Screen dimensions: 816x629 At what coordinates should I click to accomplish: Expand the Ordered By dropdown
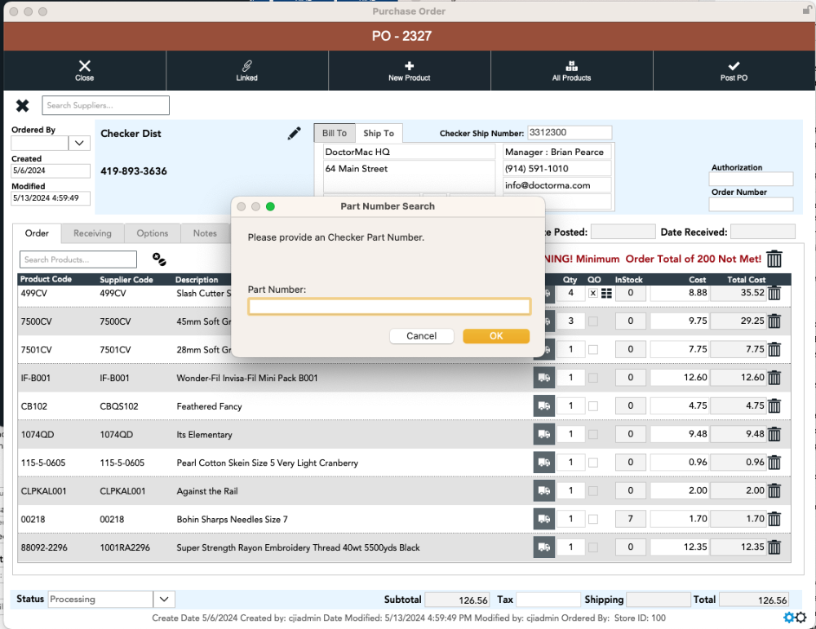(x=79, y=143)
